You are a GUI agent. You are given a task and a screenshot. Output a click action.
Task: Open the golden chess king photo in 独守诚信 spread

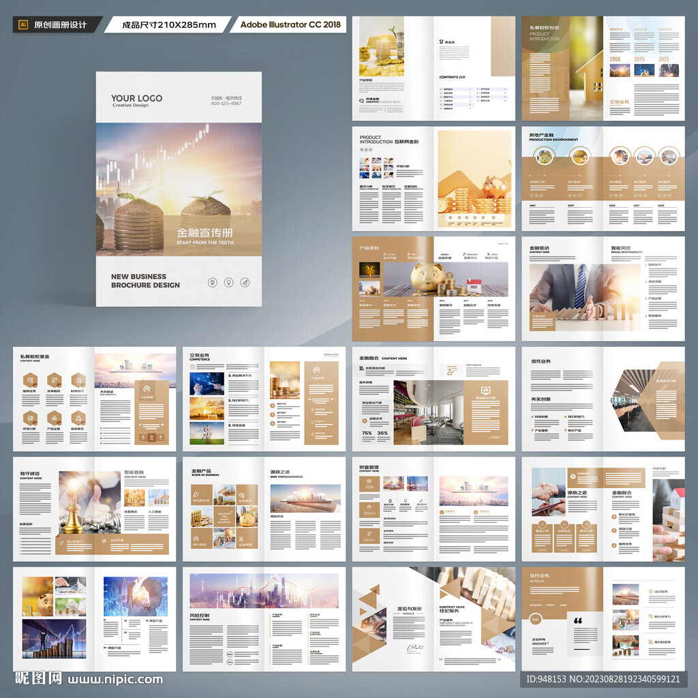pyautogui.click(x=89, y=502)
